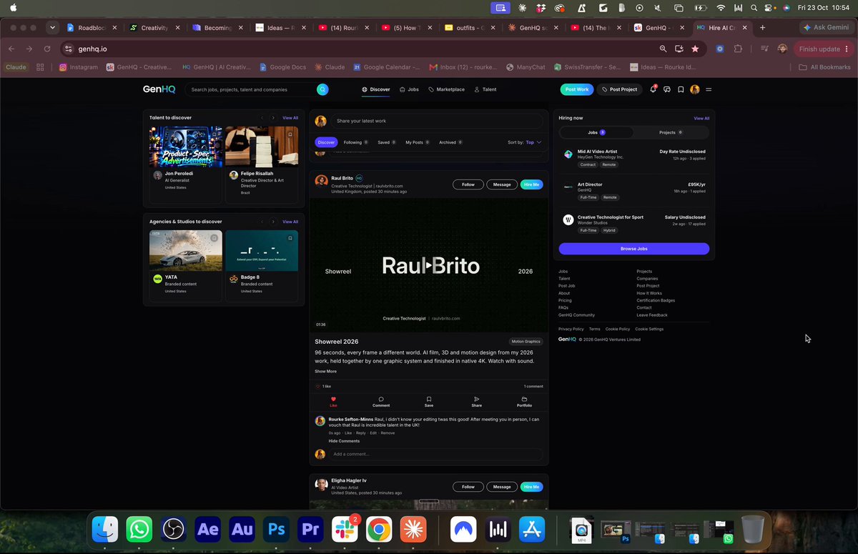The image size is (858, 554).
Task: Open Raul Brito's Portfolio from the post
Action: click(524, 402)
